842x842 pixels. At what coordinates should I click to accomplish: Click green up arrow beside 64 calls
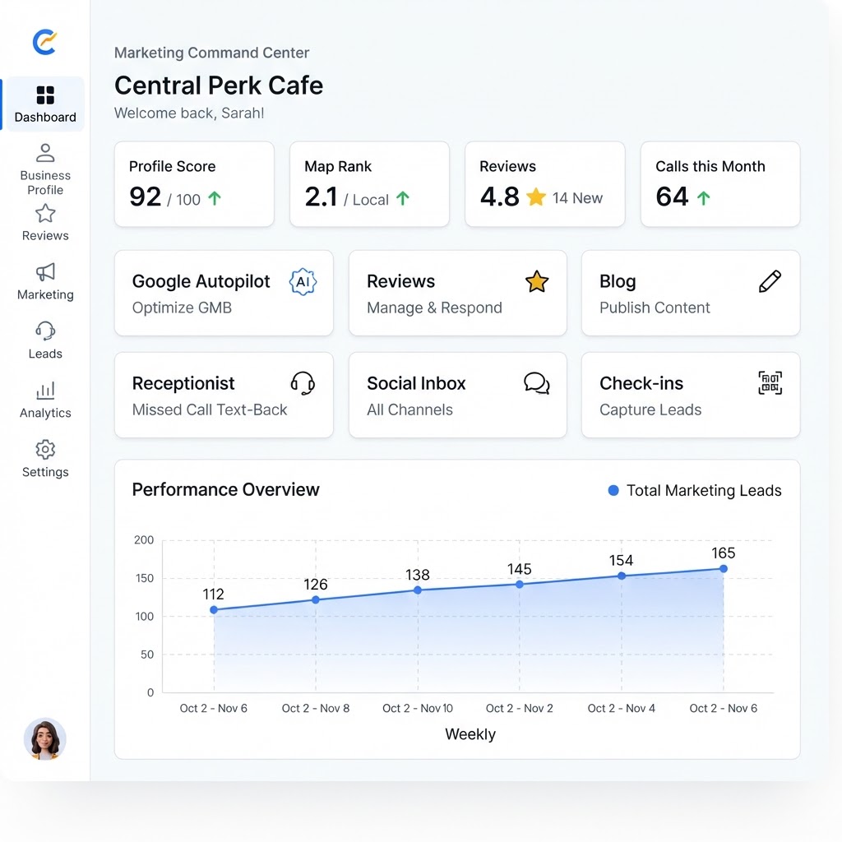(704, 199)
